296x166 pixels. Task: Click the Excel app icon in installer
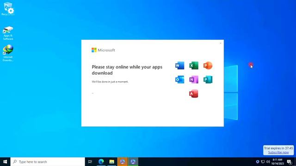[194, 65]
